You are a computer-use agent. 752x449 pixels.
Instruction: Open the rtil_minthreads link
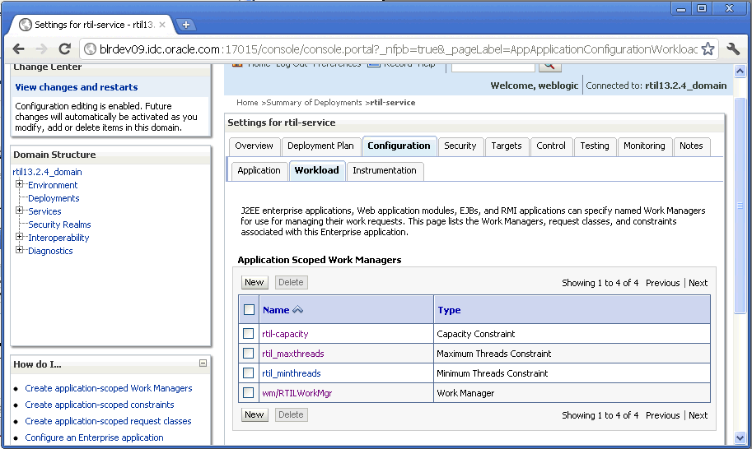click(x=291, y=373)
